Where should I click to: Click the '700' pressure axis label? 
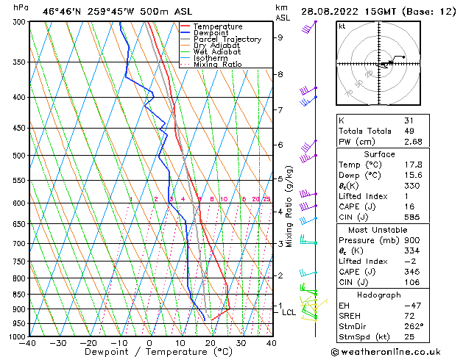(x=21, y=244)
